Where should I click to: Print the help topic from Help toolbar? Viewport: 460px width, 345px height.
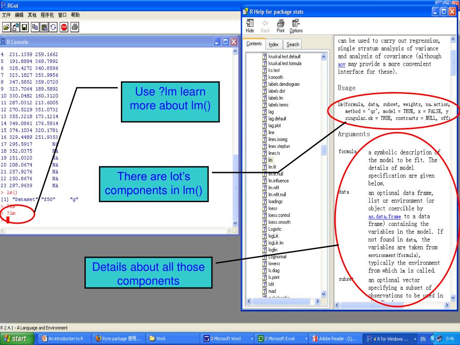coord(280,26)
